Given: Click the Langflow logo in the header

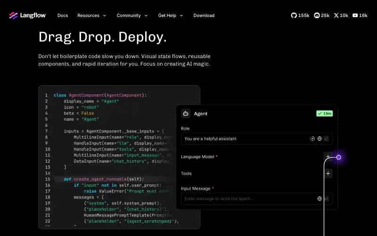Looking at the screenshot, I should [x=27, y=16].
